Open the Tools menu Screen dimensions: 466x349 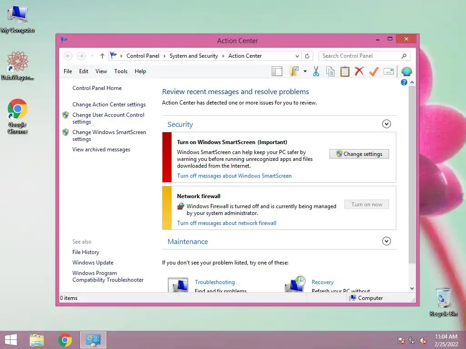[121, 71]
